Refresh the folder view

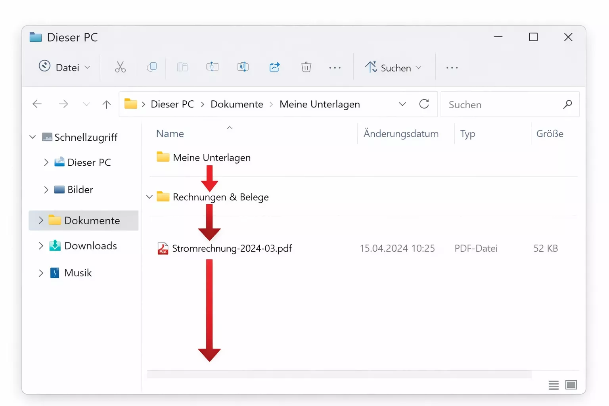click(x=424, y=104)
